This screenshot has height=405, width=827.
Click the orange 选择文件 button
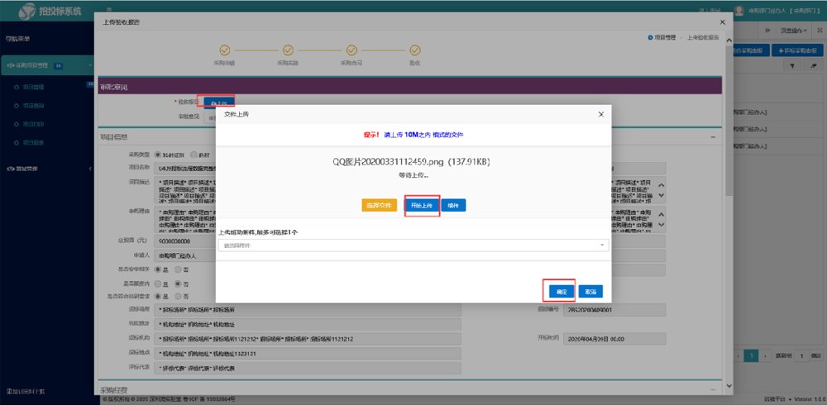click(380, 205)
